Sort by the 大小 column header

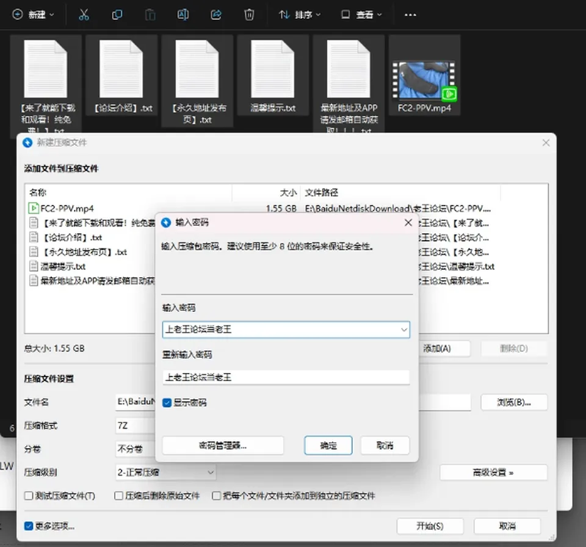pos(266,192)
